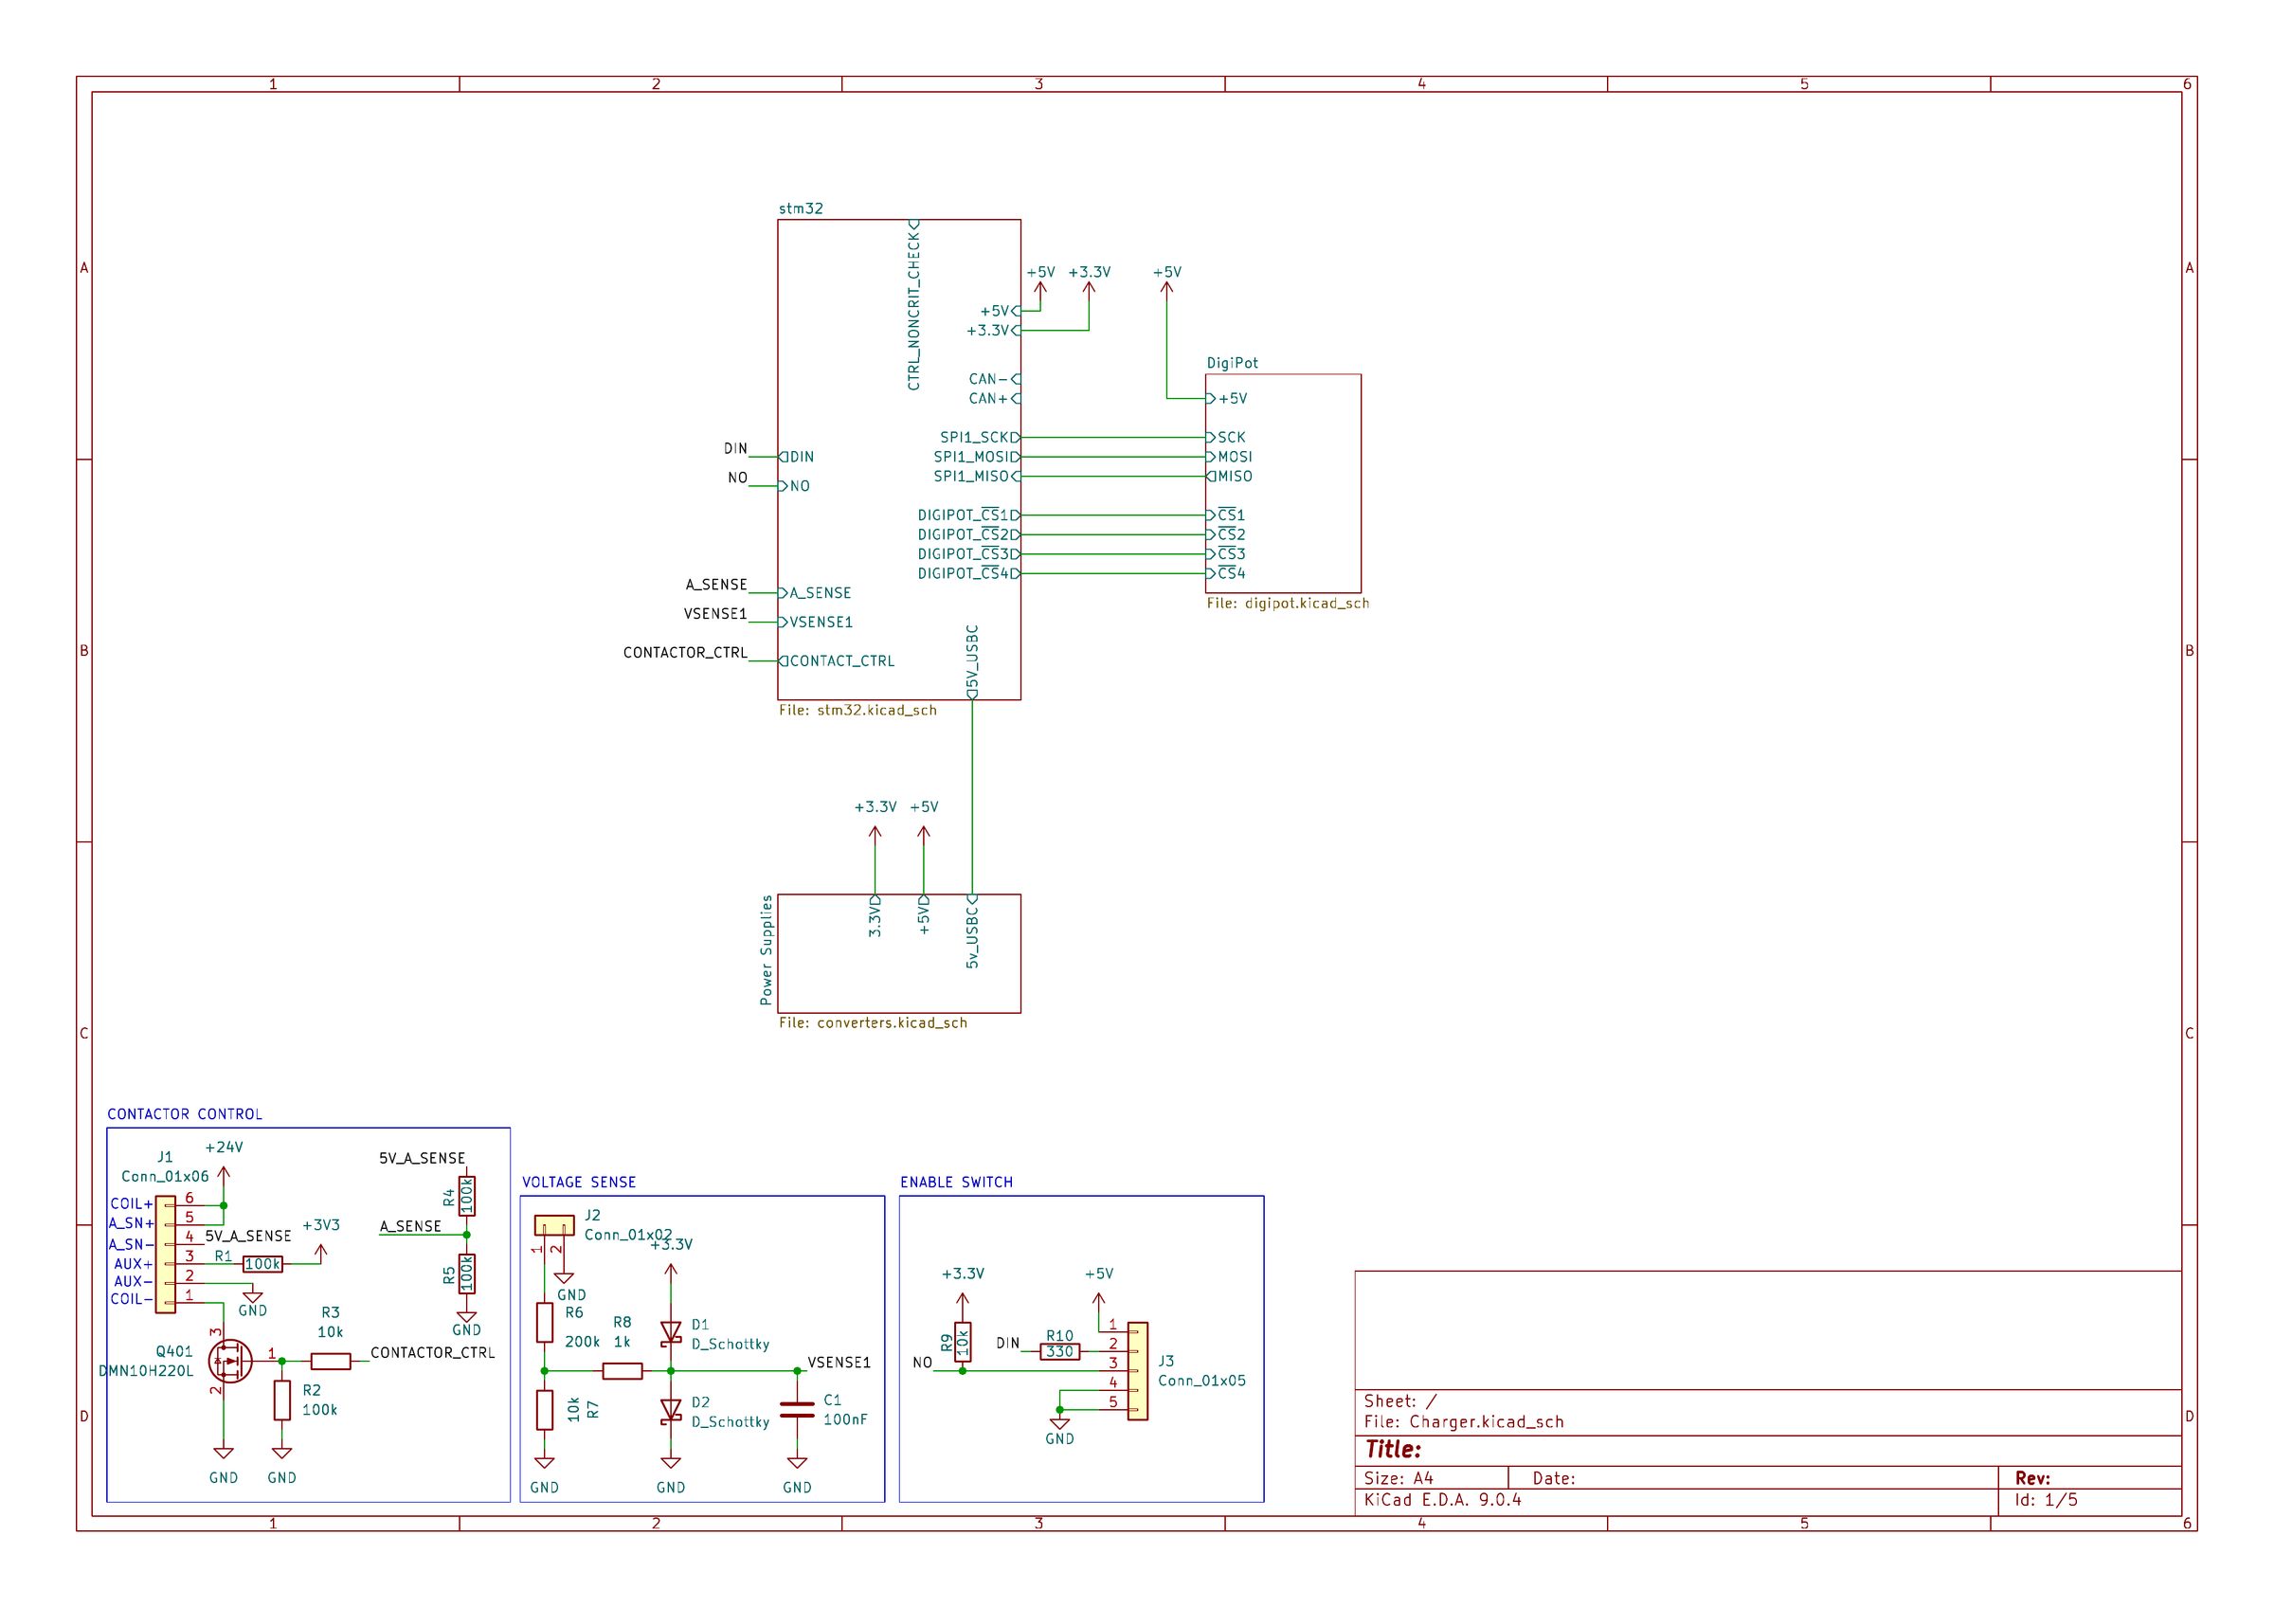Select the SPI1_MOSI sheet pin
Image resolution: width=2274 pixels, height=1608 pixels.
pos(977,457)
